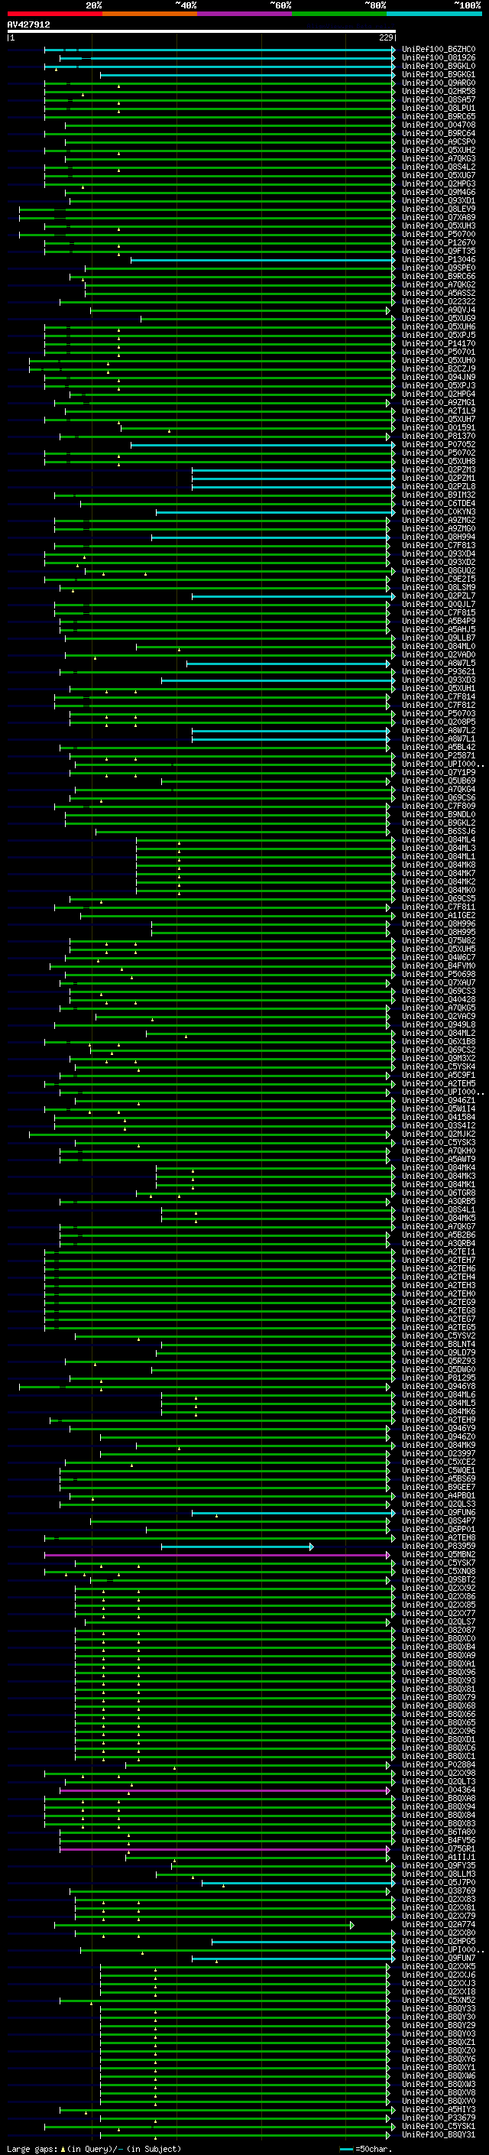Viewport: 489px width, 2155px height.
Task: Open hit UniRef100_P14170
Action: [x=438, y=344]
